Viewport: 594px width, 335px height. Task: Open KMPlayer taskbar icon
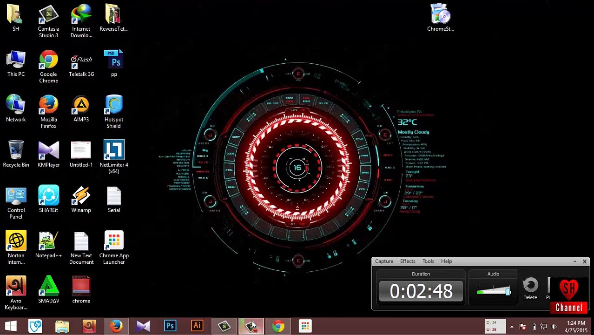(143, 326)
